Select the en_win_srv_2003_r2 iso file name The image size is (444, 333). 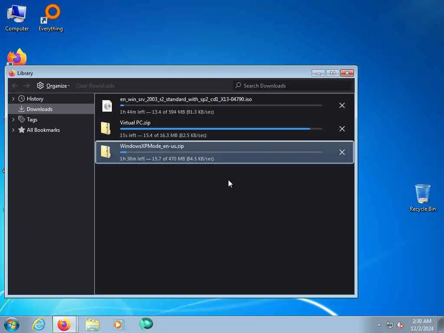[x=186, y=99]
